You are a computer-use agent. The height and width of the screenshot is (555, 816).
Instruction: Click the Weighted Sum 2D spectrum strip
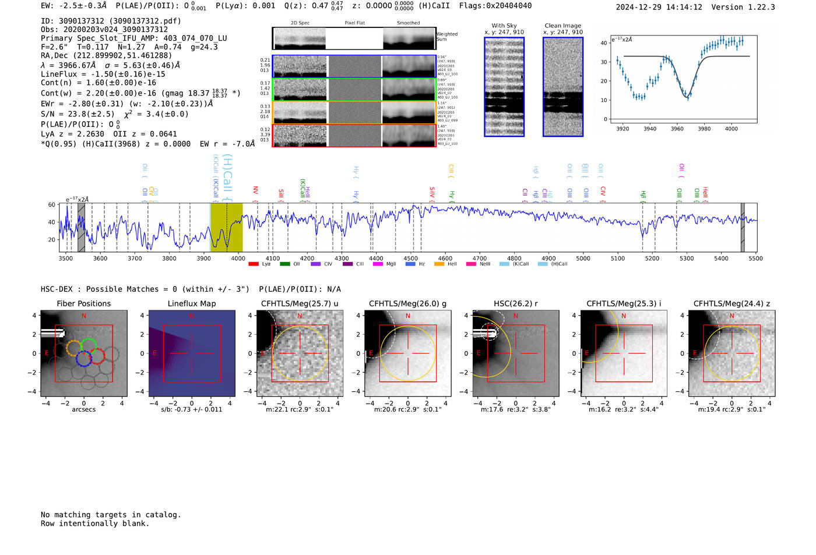(x=354, y=38)
